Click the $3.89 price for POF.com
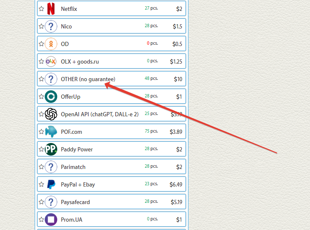The height and width of the screenshot is (230, 310). point(176,132)
